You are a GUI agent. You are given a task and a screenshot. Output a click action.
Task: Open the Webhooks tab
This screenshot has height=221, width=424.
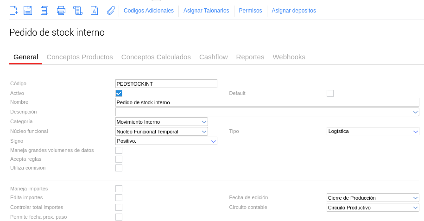pyautogui.click(x=289, y=57)
